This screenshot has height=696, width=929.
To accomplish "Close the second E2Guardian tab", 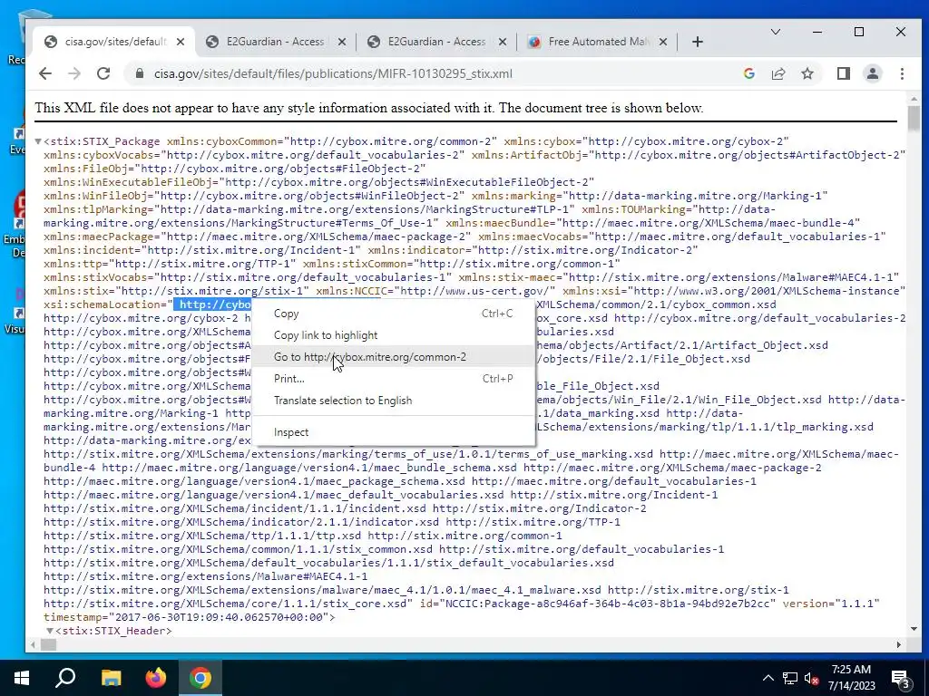I will coord(503,42).
